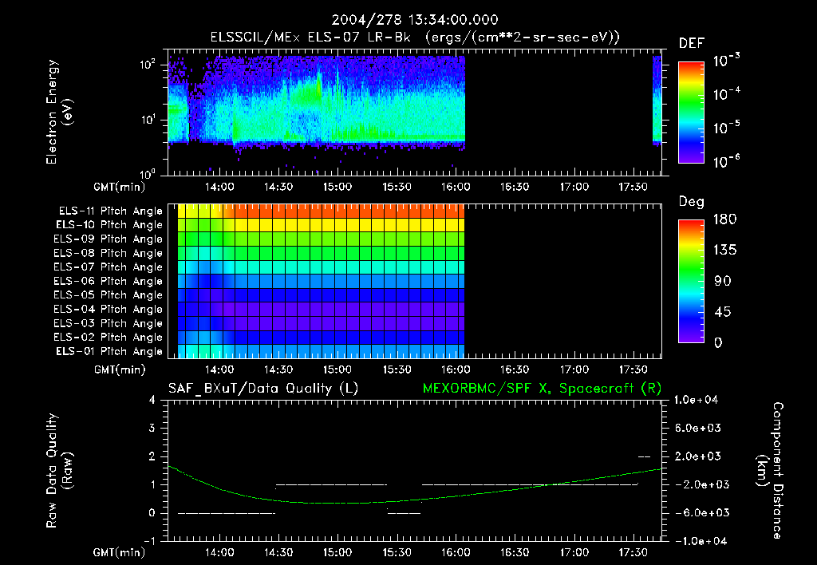Click the Deg pitch angle color bar

click(692, 281)
